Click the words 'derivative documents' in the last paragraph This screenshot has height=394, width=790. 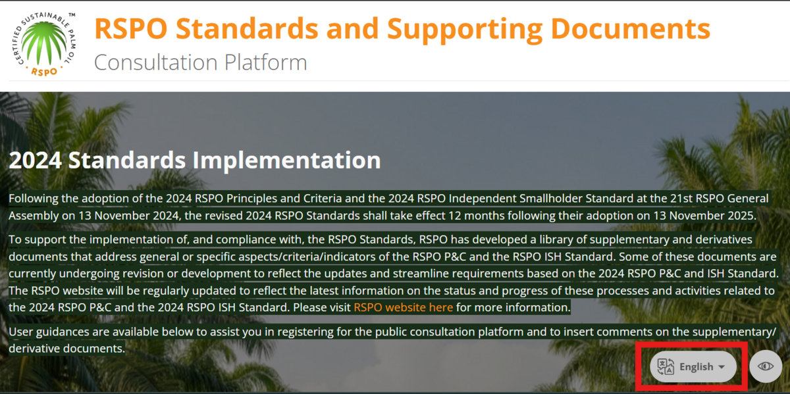click(66, 348)
